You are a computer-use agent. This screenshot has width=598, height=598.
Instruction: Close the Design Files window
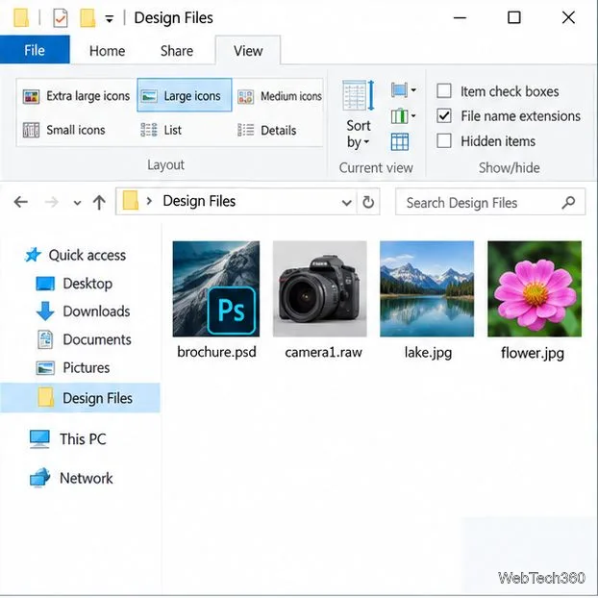(x=568, y=17)
